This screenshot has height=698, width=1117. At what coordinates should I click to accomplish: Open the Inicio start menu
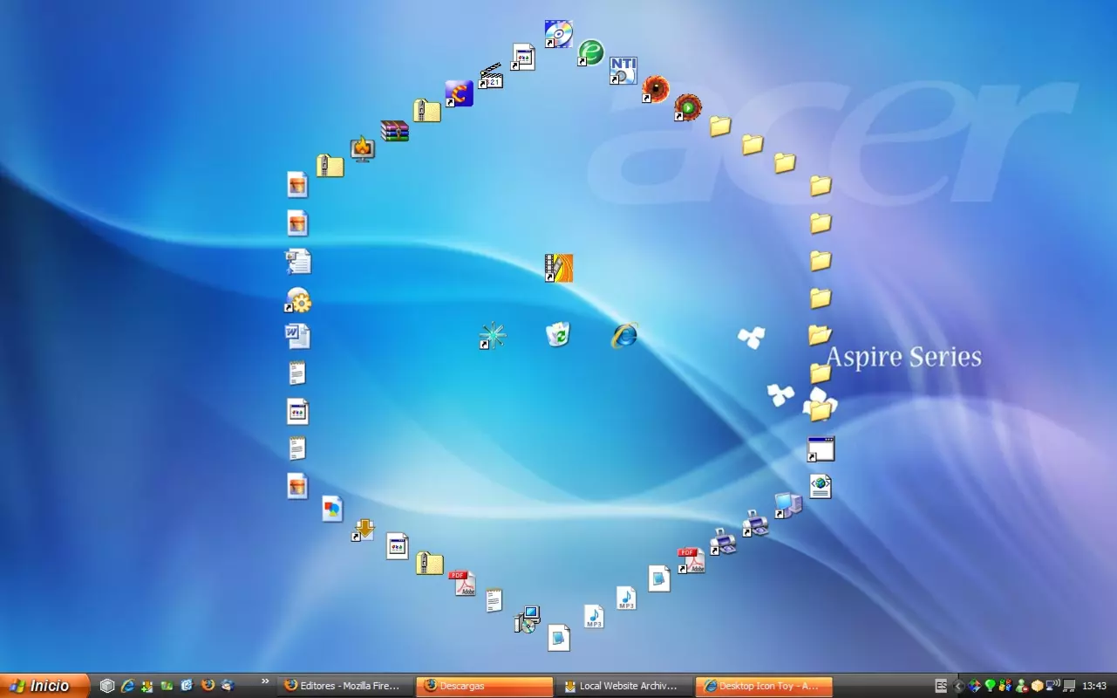tap(44, 686)
